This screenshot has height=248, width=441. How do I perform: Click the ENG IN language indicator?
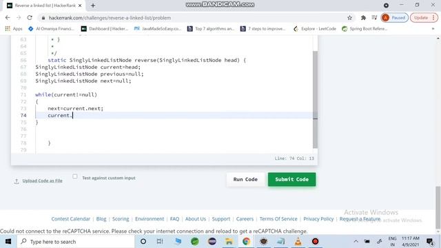point(392,242)
